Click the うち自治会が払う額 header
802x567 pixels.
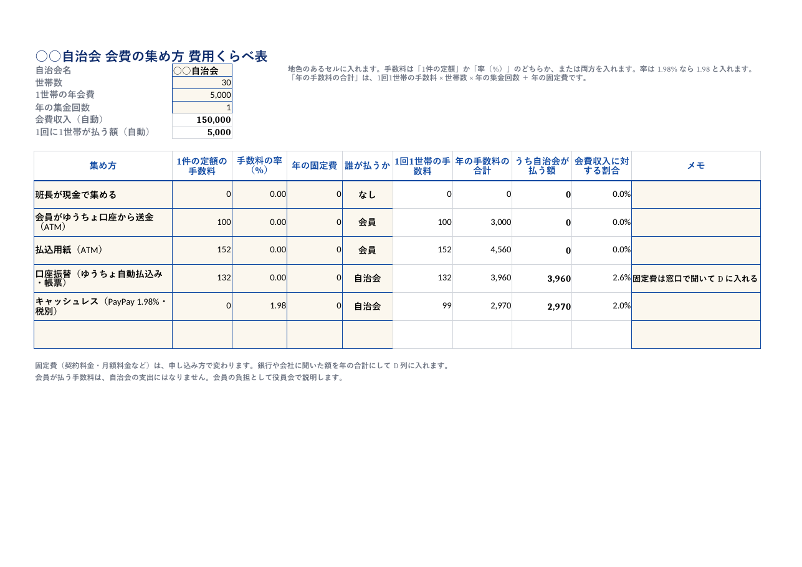542,166
